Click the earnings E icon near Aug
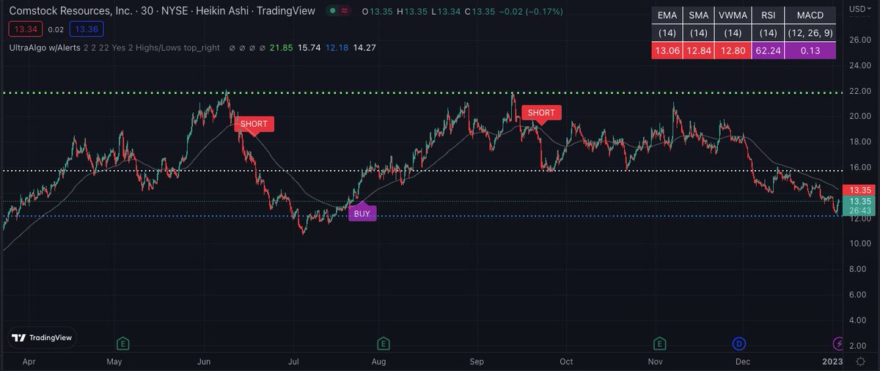Screen dimensions: 880x371 click(383, 343)
